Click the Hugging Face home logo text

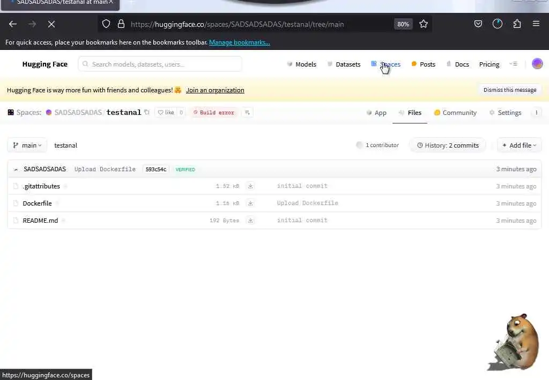coord(45,64)
